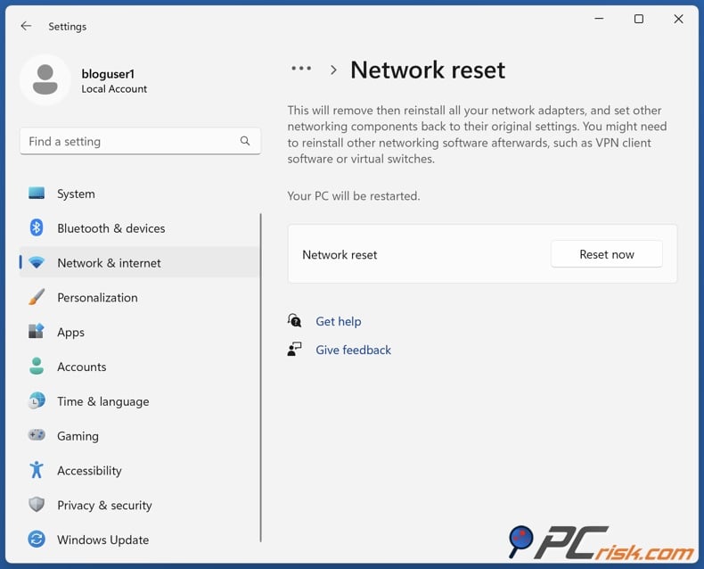Click the bloguser1 profile avatar
Screen dimensions: 704x569
pos(45,80)
